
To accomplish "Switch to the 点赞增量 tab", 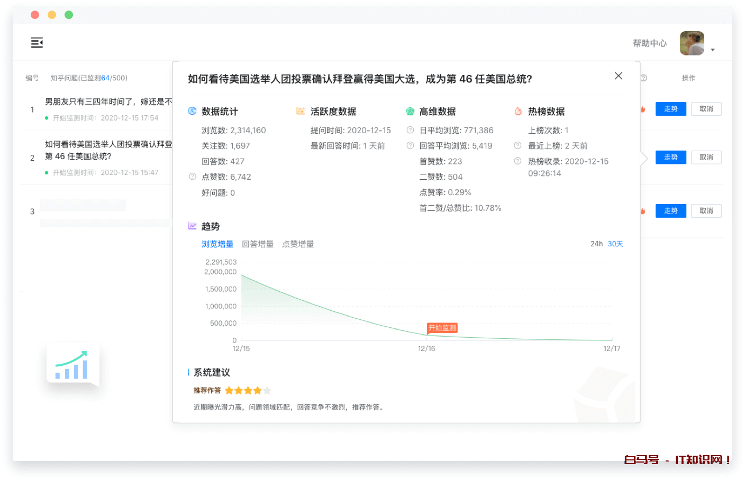I will [298, 244].
